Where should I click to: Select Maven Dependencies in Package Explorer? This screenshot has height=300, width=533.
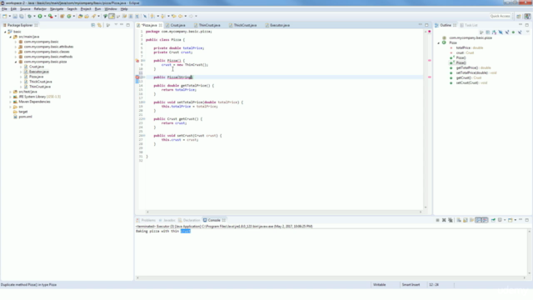point(34,102)
